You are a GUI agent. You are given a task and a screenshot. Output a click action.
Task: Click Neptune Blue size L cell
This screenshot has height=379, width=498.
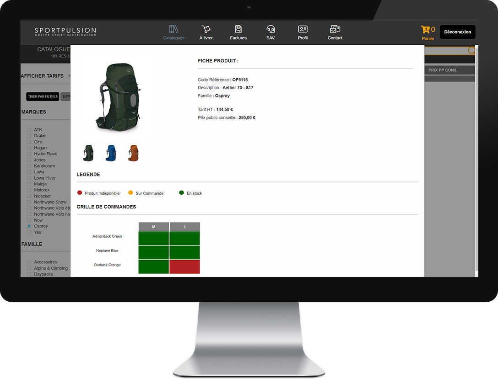(x=185, y=252)
